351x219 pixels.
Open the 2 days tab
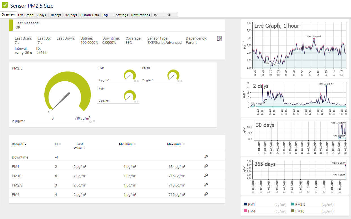[41, 15]
